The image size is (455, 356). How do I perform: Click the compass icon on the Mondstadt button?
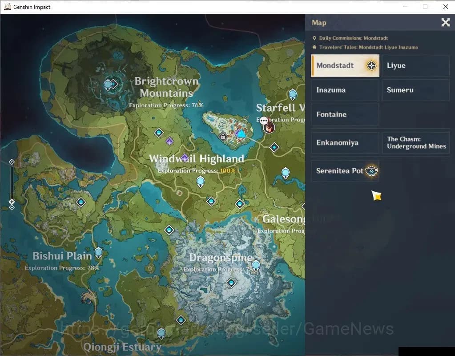click(x=371, y=65)
